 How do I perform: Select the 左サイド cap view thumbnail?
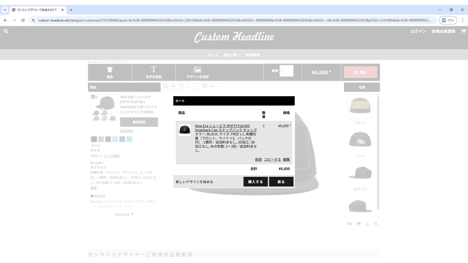(x=360, y=173)
